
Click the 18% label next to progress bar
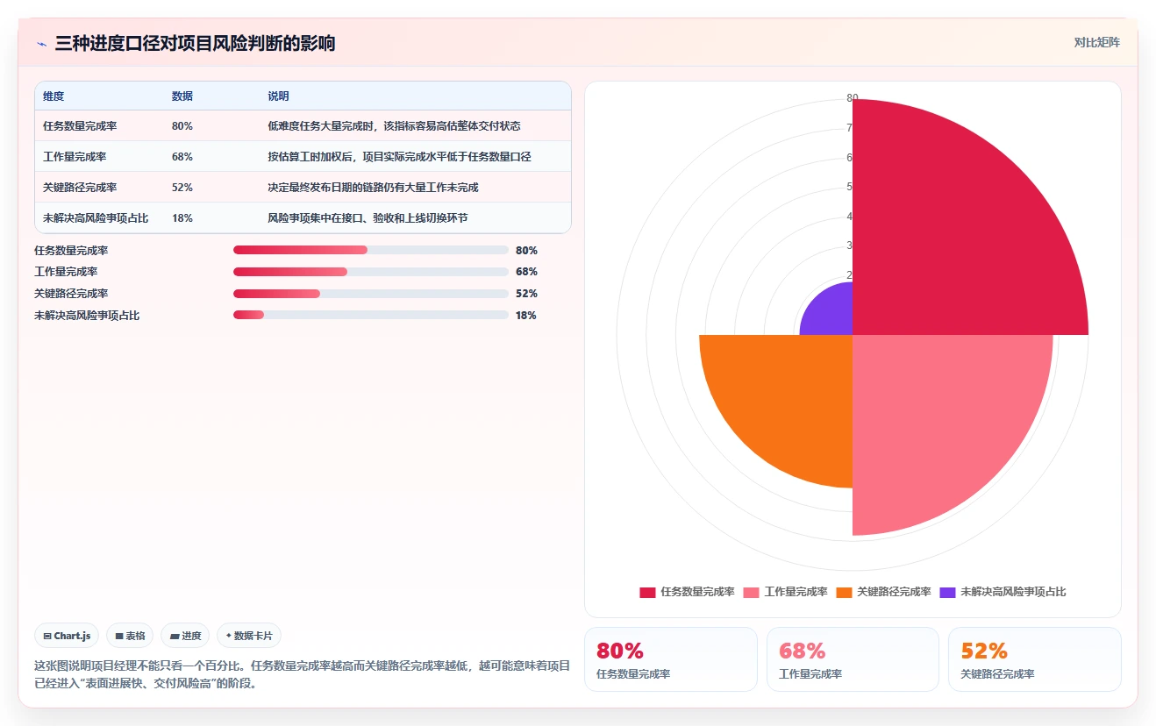point(526,315)
